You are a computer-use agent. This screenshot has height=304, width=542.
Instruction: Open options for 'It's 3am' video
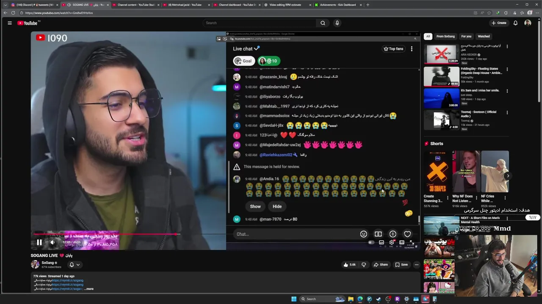(507, 91)
